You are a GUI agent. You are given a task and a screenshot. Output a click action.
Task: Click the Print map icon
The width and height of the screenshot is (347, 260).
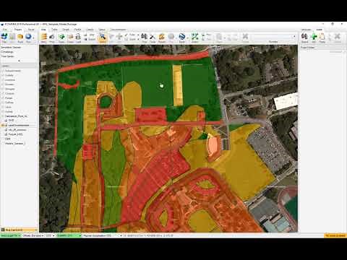click(x=52, y=37)
